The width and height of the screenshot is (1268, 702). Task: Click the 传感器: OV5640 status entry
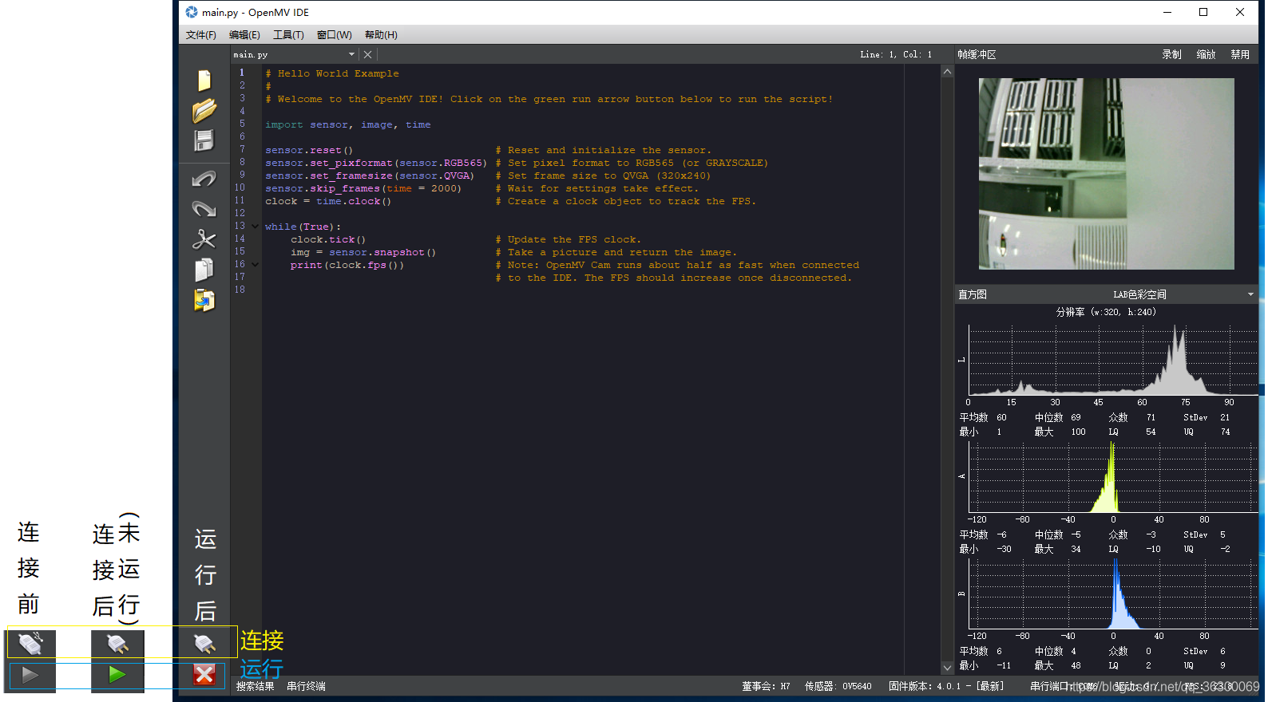coord(838,686)
